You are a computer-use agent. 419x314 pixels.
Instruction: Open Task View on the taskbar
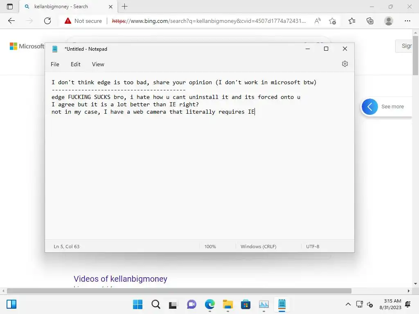tap(173, 304)
